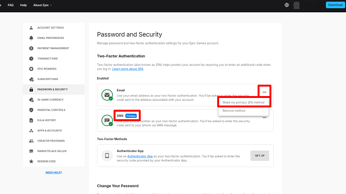Click the Account Settings person icon
The height and width of the screenshot is (194, 346).
click(31, 27)
